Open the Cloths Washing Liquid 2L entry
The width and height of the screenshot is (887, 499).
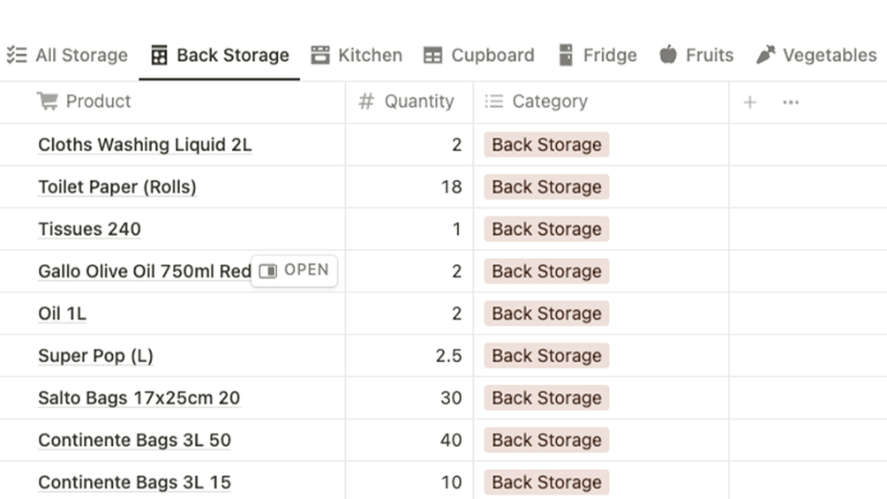point(145,145)
